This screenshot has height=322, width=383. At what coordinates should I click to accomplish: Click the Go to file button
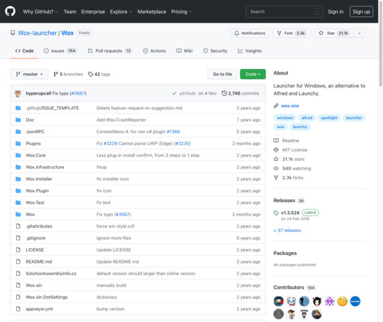(222, 74)
